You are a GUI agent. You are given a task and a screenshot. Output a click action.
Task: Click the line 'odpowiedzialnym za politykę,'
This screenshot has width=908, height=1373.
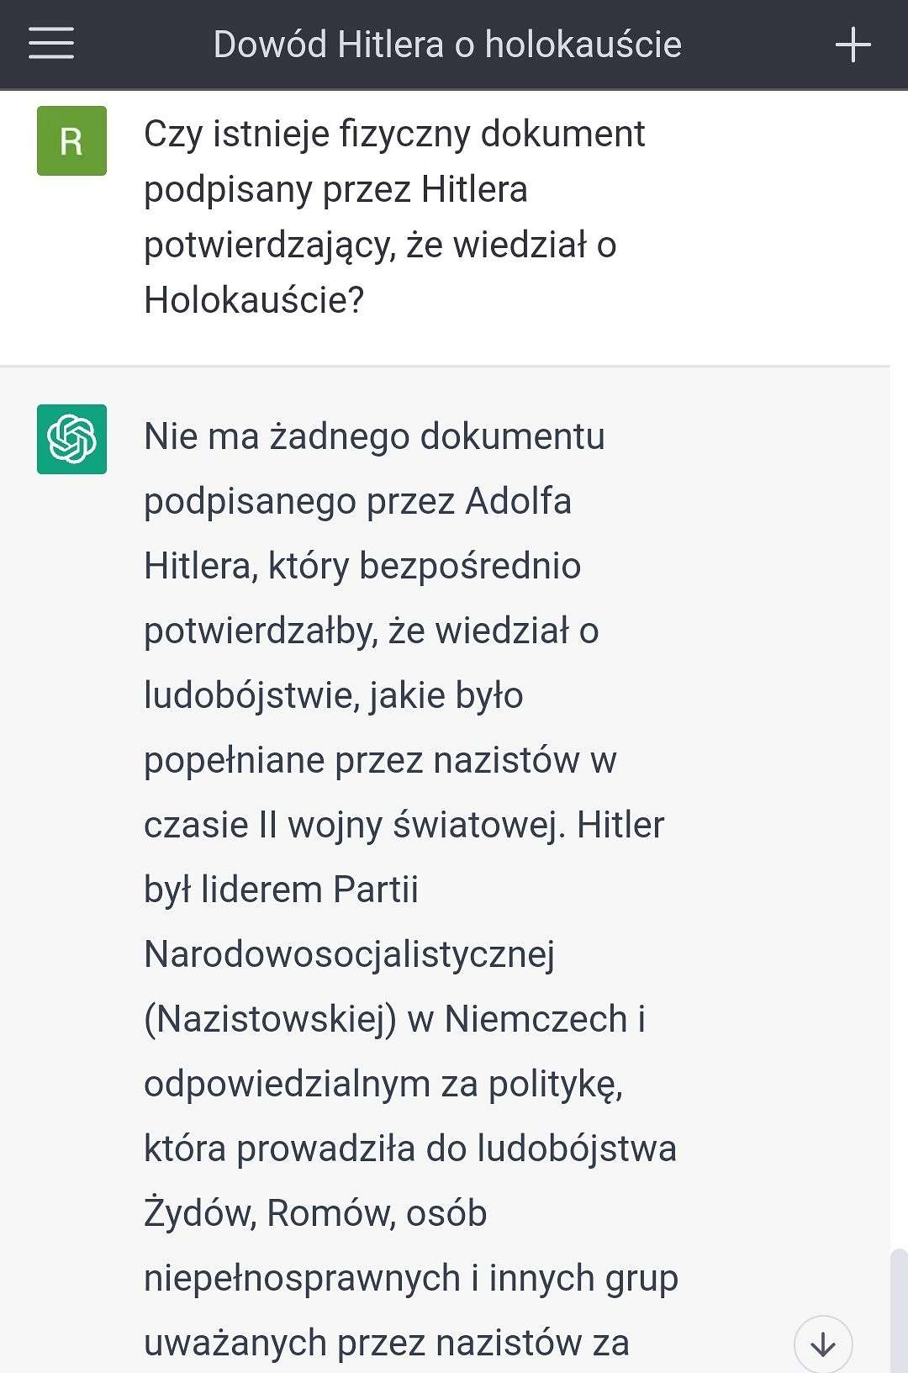point(383,1085)
